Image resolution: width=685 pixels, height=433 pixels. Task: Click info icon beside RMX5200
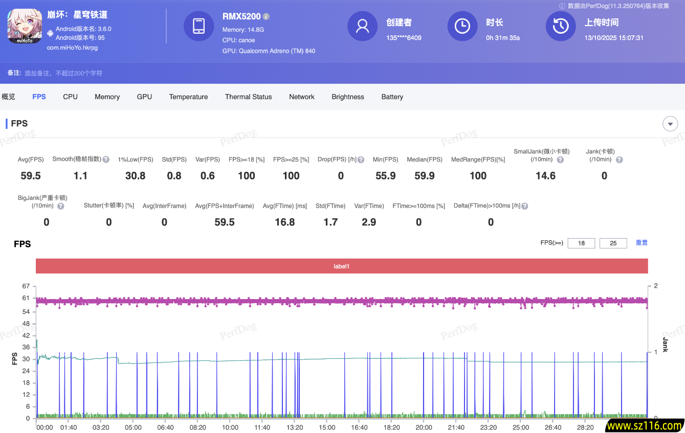267,16
